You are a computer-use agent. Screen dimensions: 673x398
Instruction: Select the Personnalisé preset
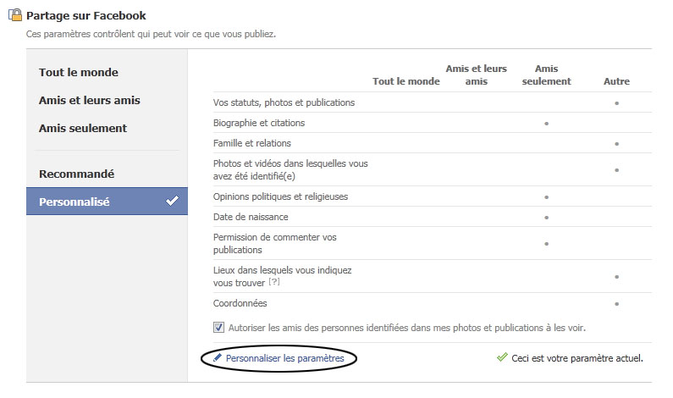[x=107, y=201]
